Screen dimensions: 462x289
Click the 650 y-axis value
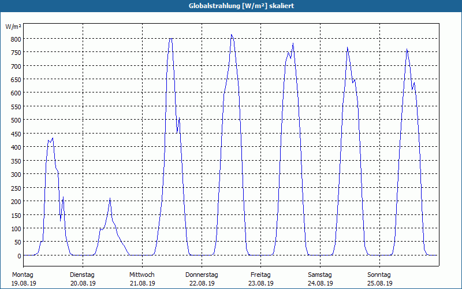click(x=16, y=80)
